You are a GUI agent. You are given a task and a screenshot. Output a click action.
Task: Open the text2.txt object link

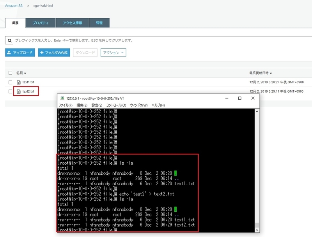(x=28, y=91)
